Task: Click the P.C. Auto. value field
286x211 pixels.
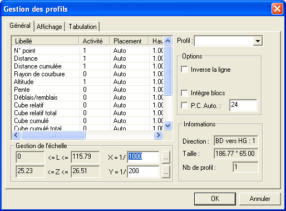Action: click(x=243, y=105)
